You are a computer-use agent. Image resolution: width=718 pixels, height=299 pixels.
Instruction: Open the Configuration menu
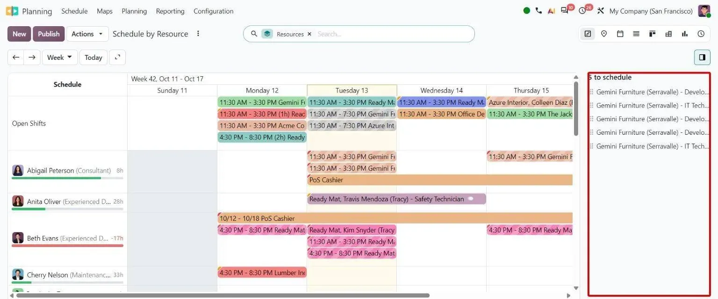tap(214, 11)
